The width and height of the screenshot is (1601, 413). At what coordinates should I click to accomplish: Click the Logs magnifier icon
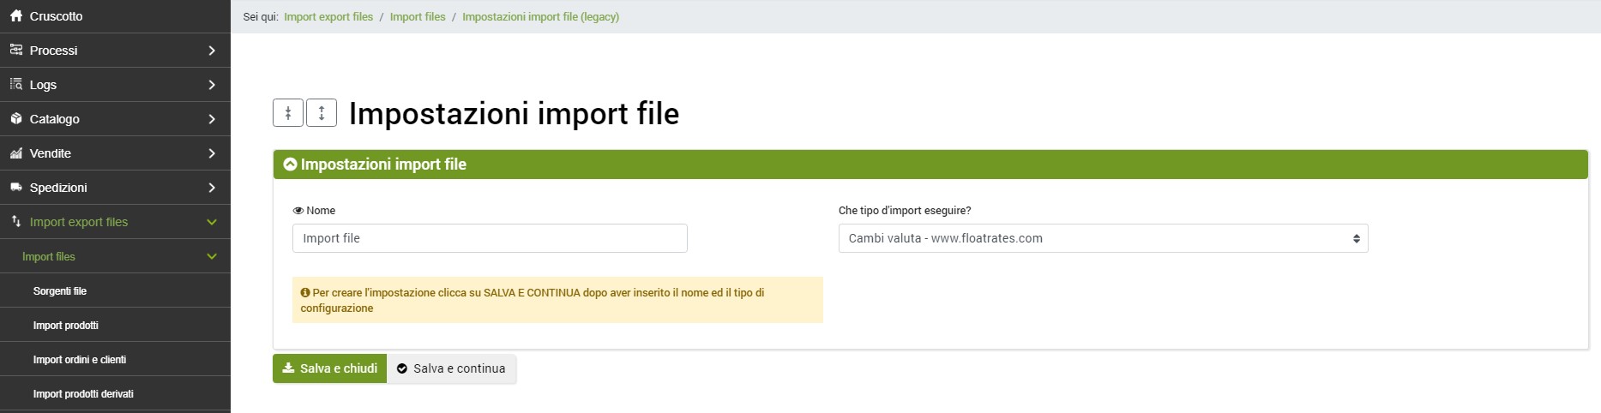coord(16,85)
